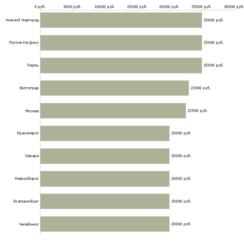Click the Челябинск city label

pos(29,224)
